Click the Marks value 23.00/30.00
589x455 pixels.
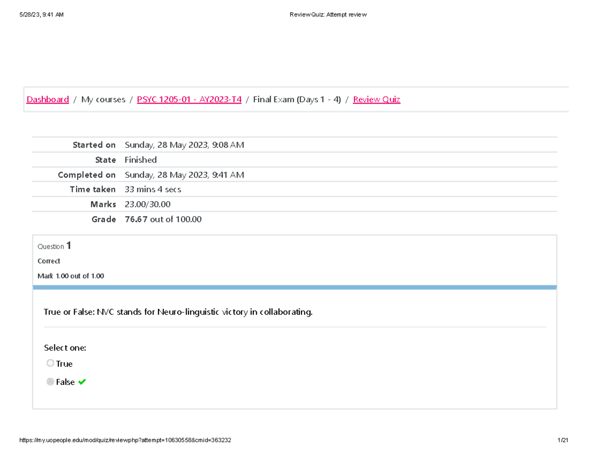point(148,204)
